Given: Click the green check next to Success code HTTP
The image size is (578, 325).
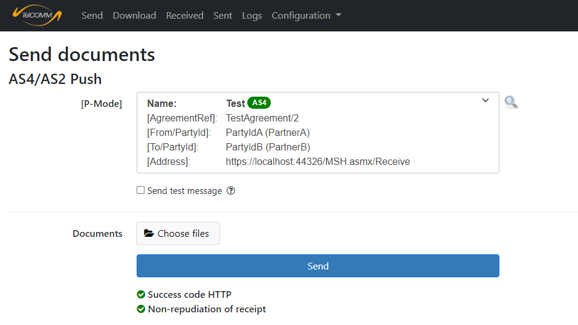Looking at the screenshot, I should pos(141,294).
